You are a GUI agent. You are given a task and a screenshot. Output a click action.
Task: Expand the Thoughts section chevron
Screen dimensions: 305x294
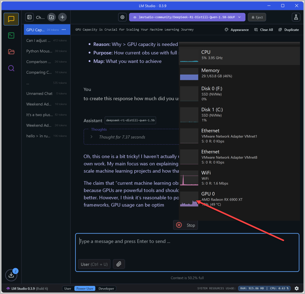point(92,137)
